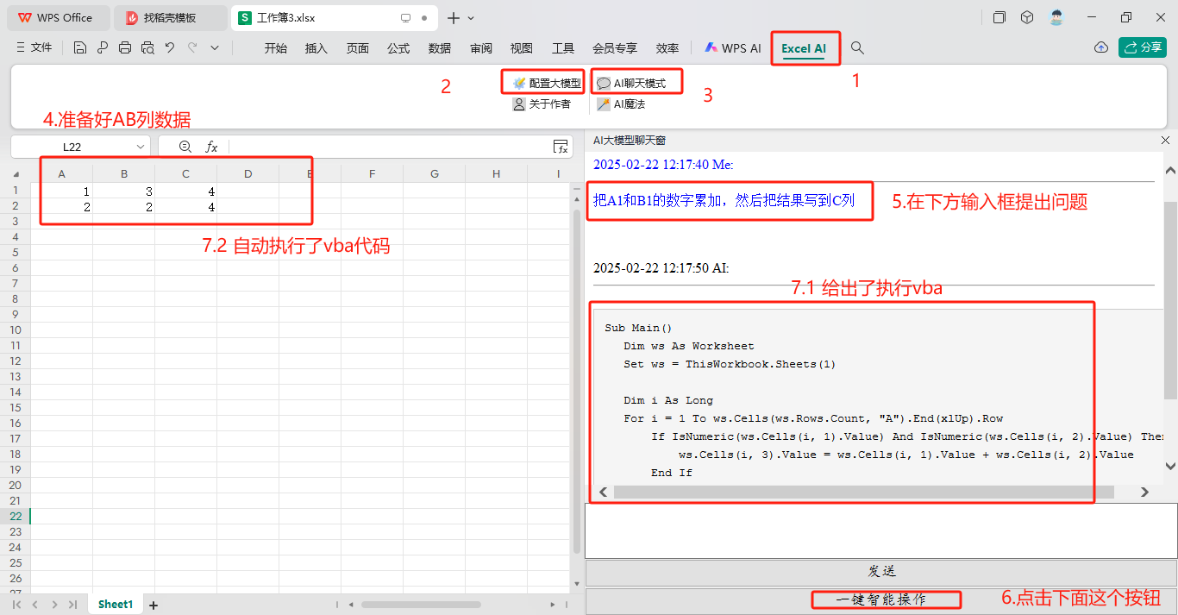The image size is (1178, 615).
Task: Open the user avatar account menu
Action: pos(1056,17)
